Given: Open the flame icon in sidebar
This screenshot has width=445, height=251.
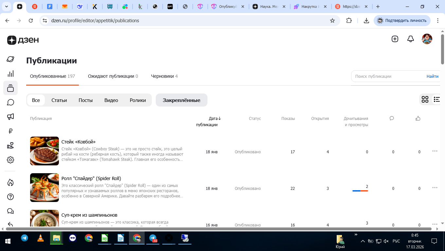Looking at the screenshot, I should click(10, 182).
